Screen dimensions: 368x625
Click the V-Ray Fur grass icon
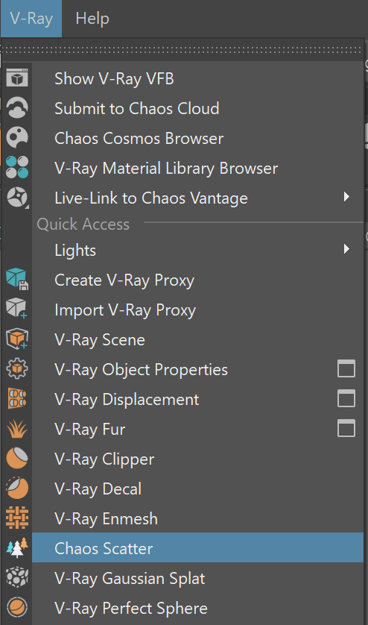tap(16, 429)
